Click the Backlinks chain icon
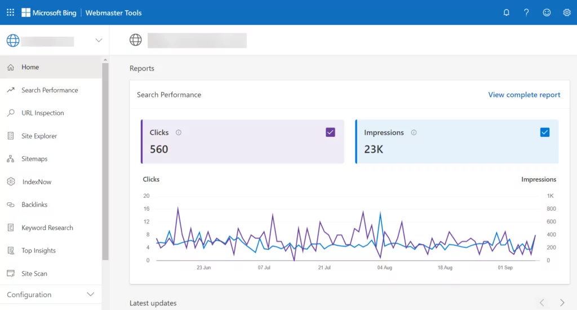Viewport: 577px width, 310px height. pyautogui.click(x=11, y=205)
